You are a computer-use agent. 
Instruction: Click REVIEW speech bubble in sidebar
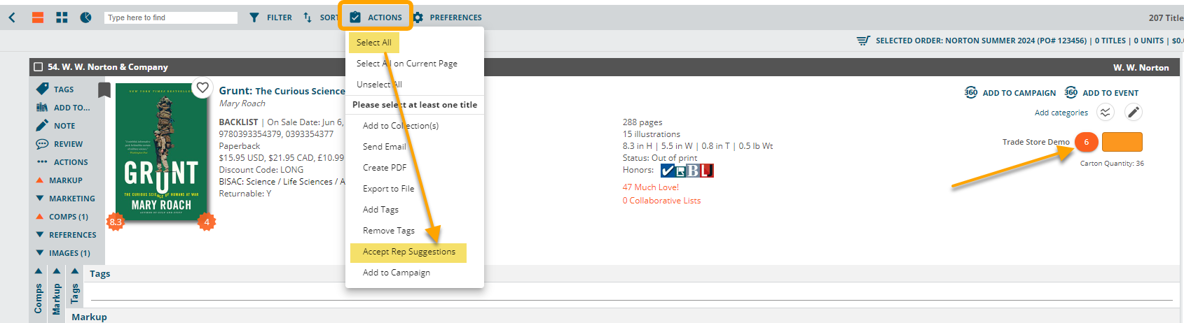[x=42, y=144]
